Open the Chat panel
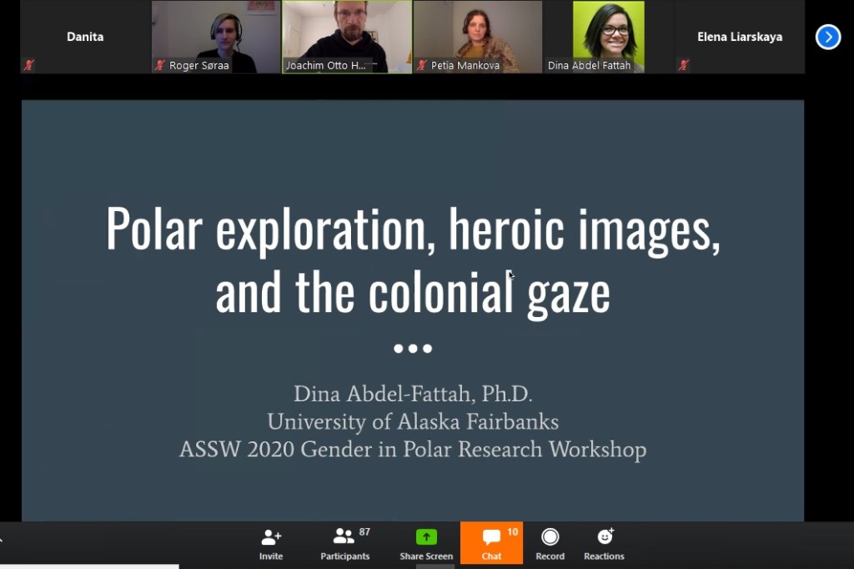Image resolution: width=854 pixels, height=569 pixels. 491,543
